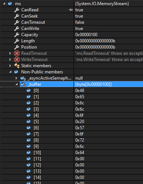Expand the WriteTimeout exception row

click(x=10, y=60)
